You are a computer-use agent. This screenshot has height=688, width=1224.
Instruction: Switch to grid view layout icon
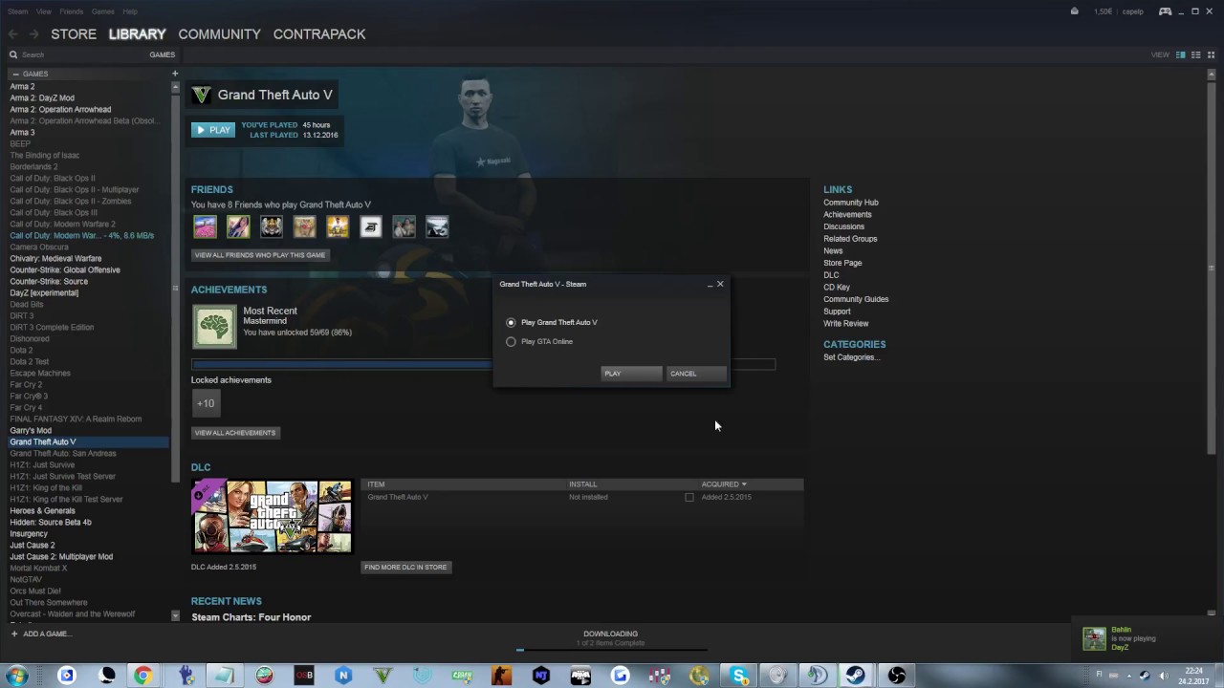[1211, 54]
